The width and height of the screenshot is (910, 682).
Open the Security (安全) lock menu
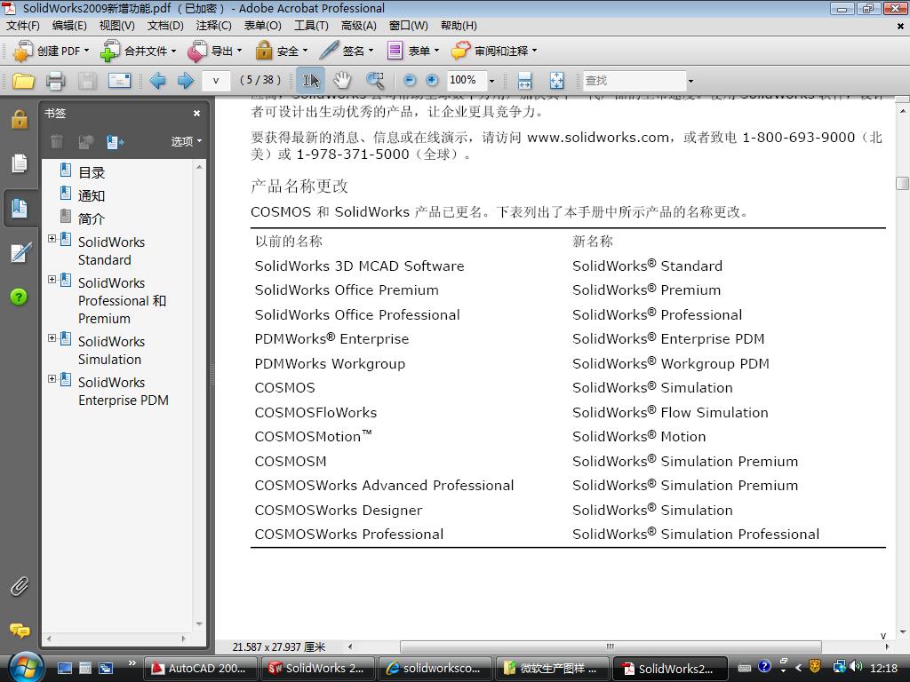(282, 51)
